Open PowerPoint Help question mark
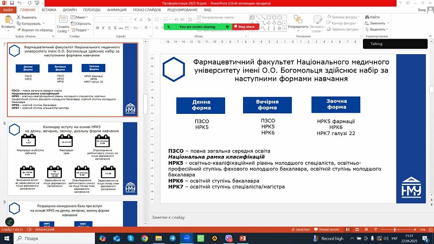The width and height of the screenshot is (434, 244). click(x=400, y=3)
